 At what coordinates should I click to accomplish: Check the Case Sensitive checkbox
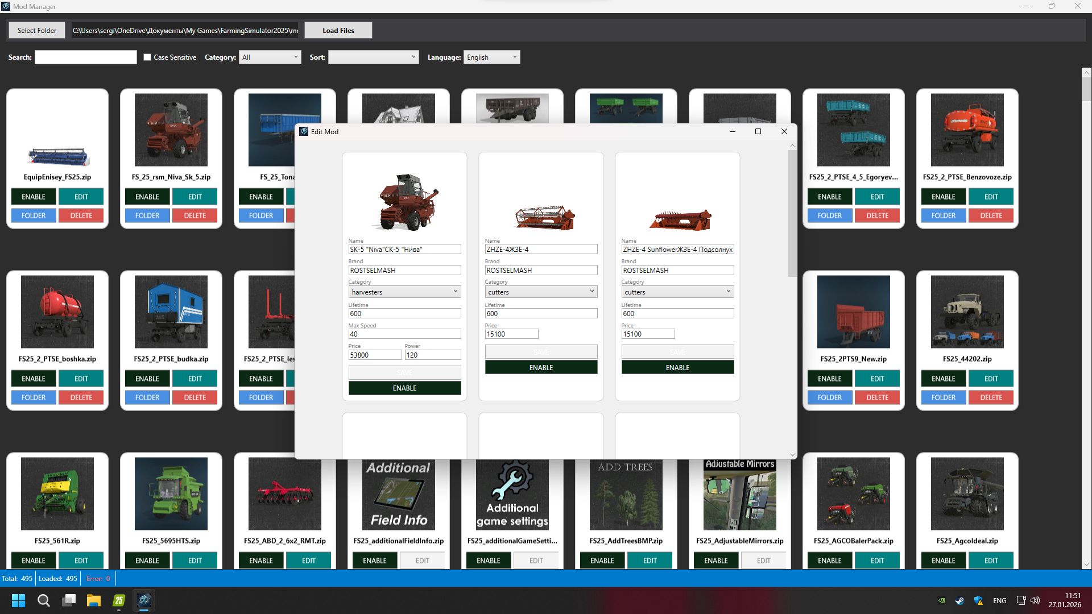pyautogui.click(x=147, y=57)
